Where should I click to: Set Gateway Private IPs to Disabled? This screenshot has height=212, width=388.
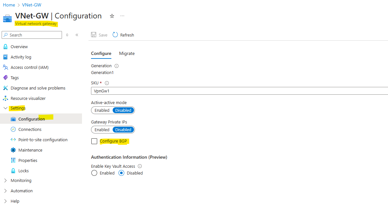[123, 130]
